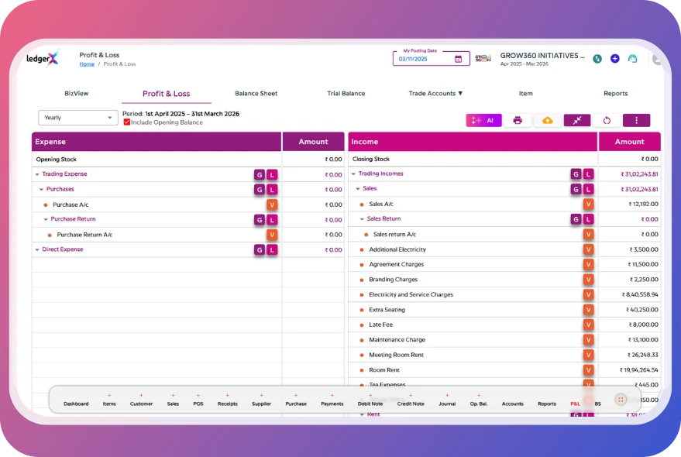Open Debit Note from the bottom dock
The image size is (681, 457).
point(370,404)
